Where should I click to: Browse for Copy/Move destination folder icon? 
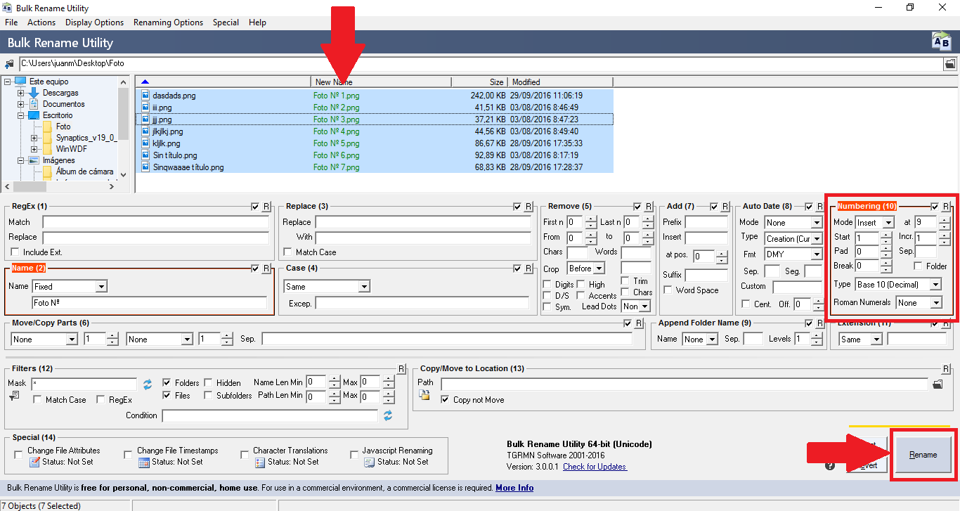pos(937,384)
